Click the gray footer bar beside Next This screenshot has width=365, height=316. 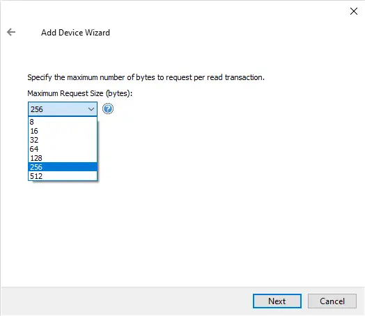click(125, 301)
